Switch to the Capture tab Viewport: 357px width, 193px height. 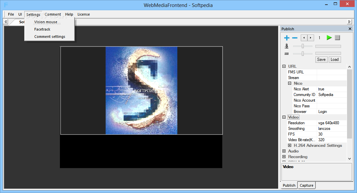(306, 185)
